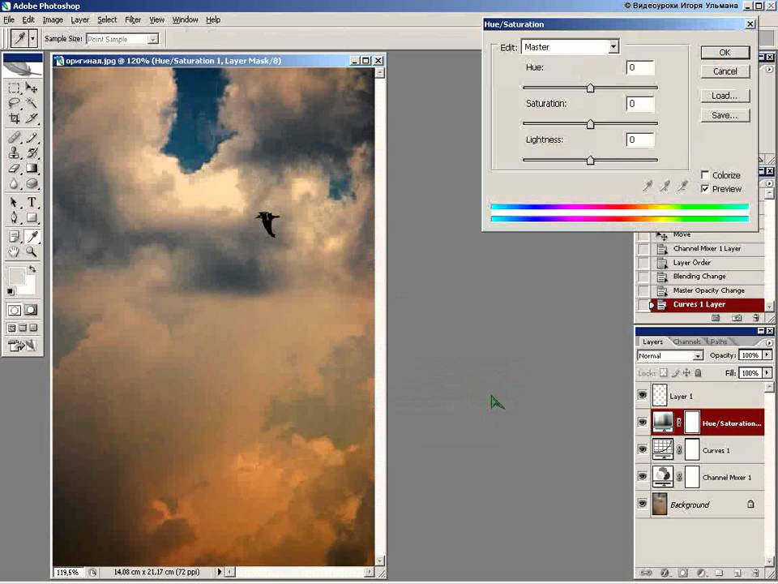Image resolution: width=778 pixels, height=584 pixels.
Task: Open the Sample Size dropdown
Action: click(153, 39)
